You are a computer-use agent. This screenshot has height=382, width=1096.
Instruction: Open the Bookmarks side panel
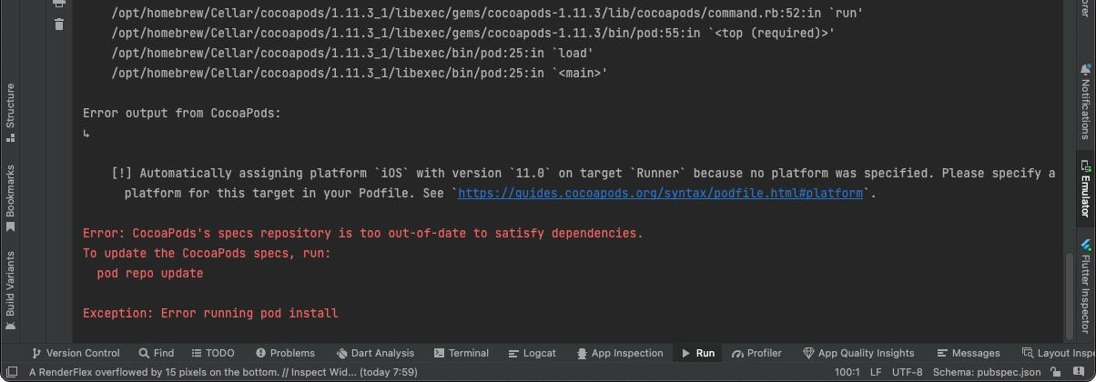(x=10, y=196)
